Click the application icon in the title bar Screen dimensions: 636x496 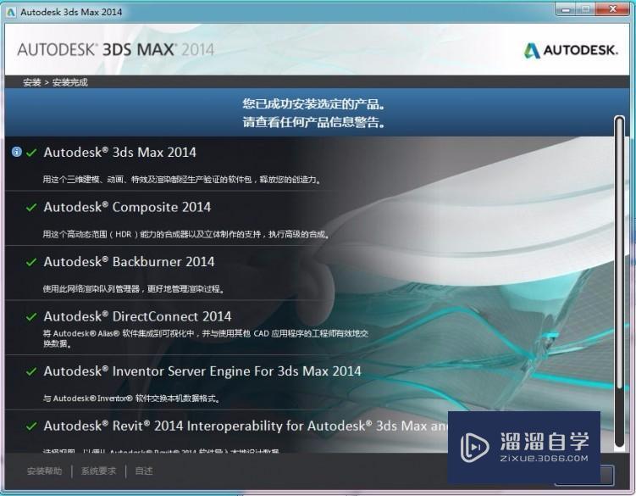pyautogui.click(x=11, y=12)
